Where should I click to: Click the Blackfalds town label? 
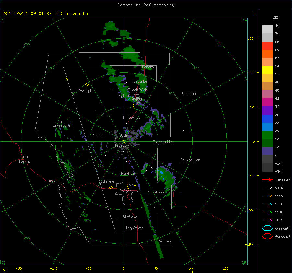coord(138,90)
